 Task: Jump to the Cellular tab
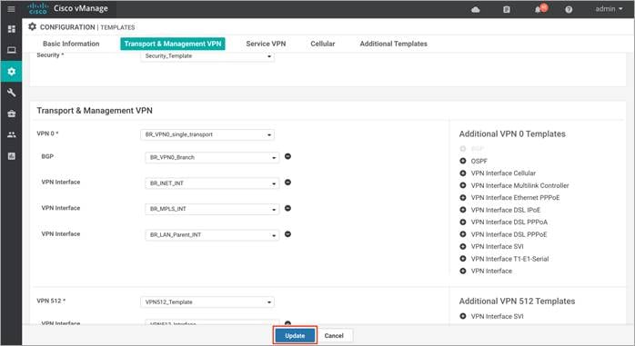[x=323, y=44]
